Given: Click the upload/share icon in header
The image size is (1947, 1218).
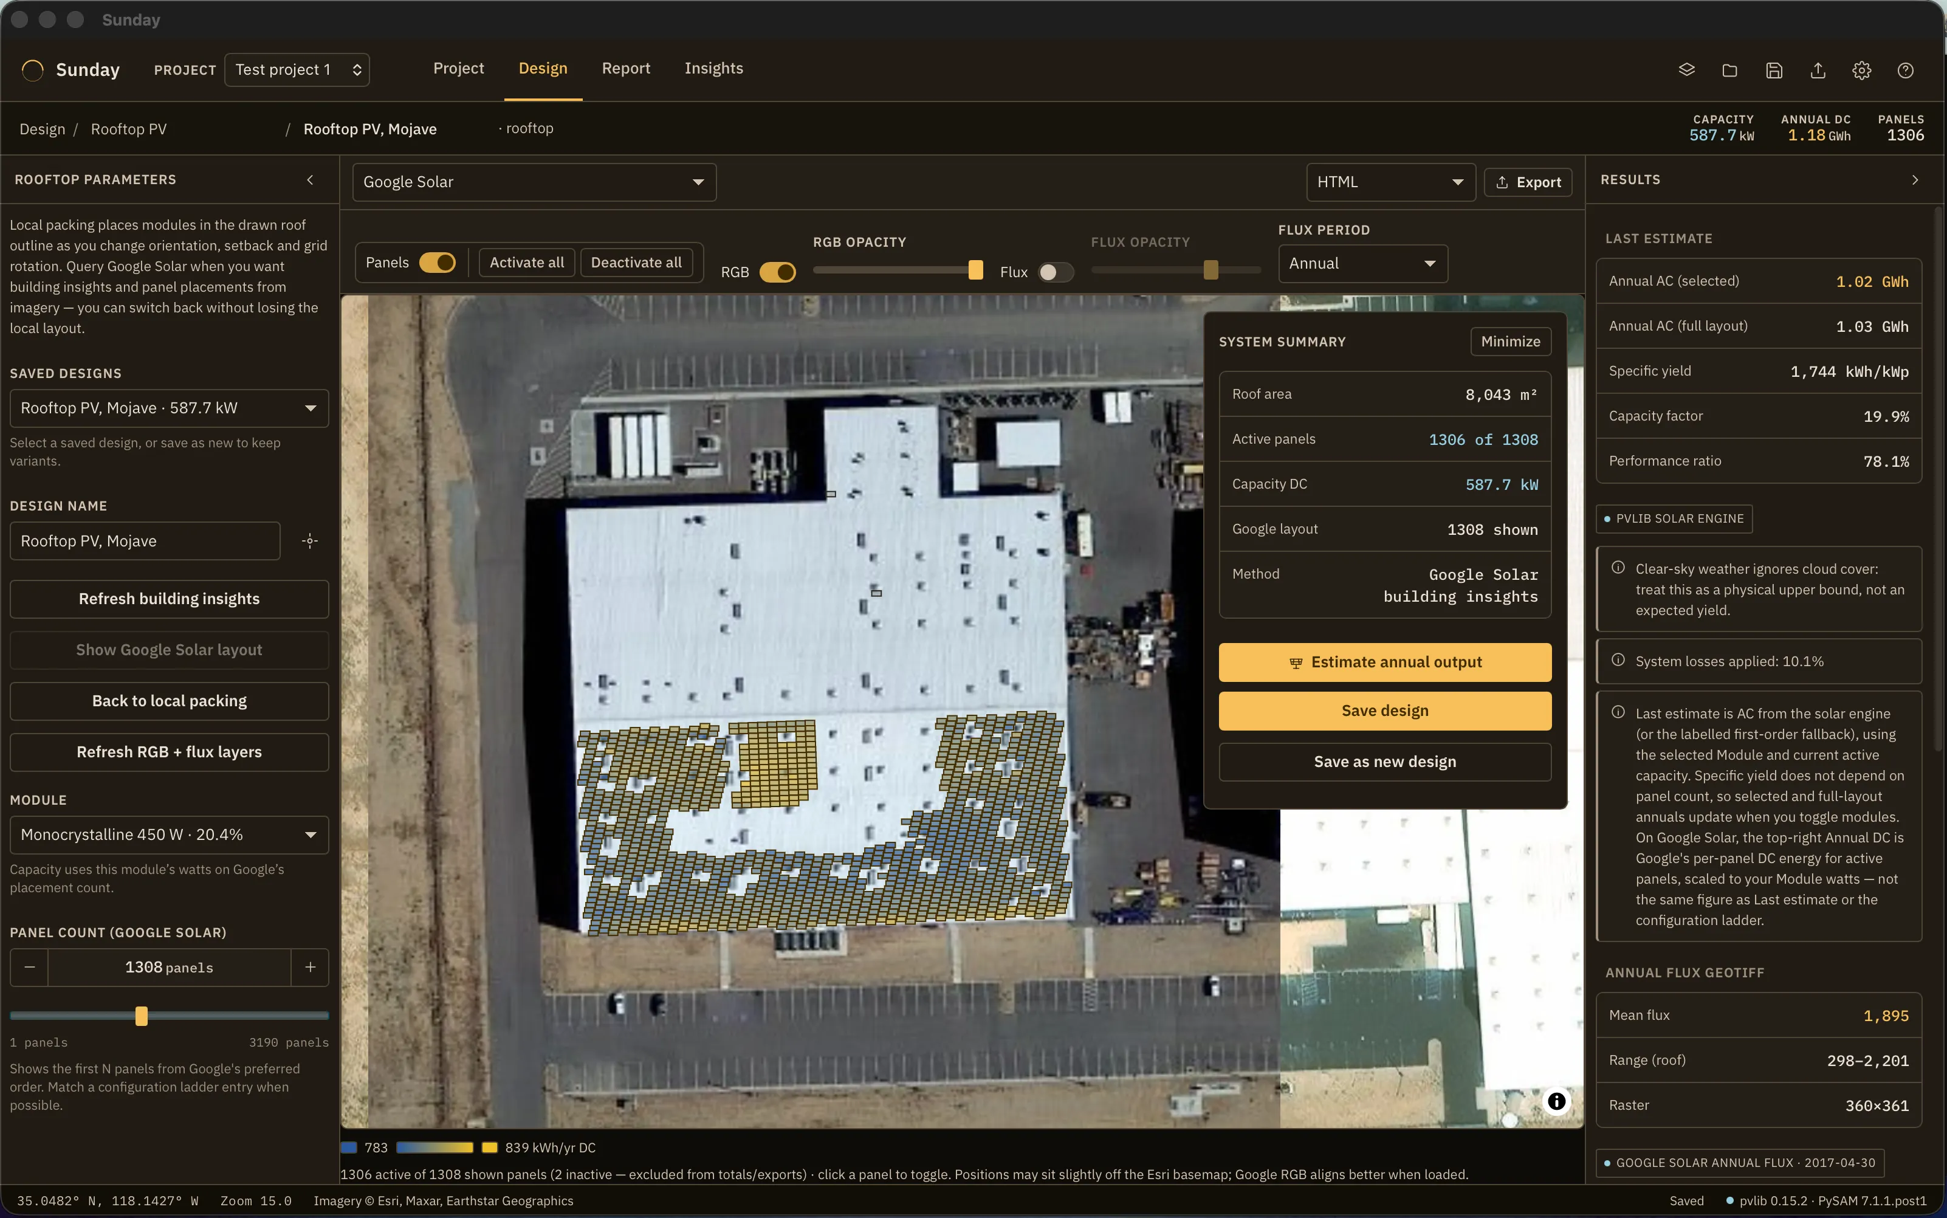Looking at the screenshot, I should click(1818, 70).
